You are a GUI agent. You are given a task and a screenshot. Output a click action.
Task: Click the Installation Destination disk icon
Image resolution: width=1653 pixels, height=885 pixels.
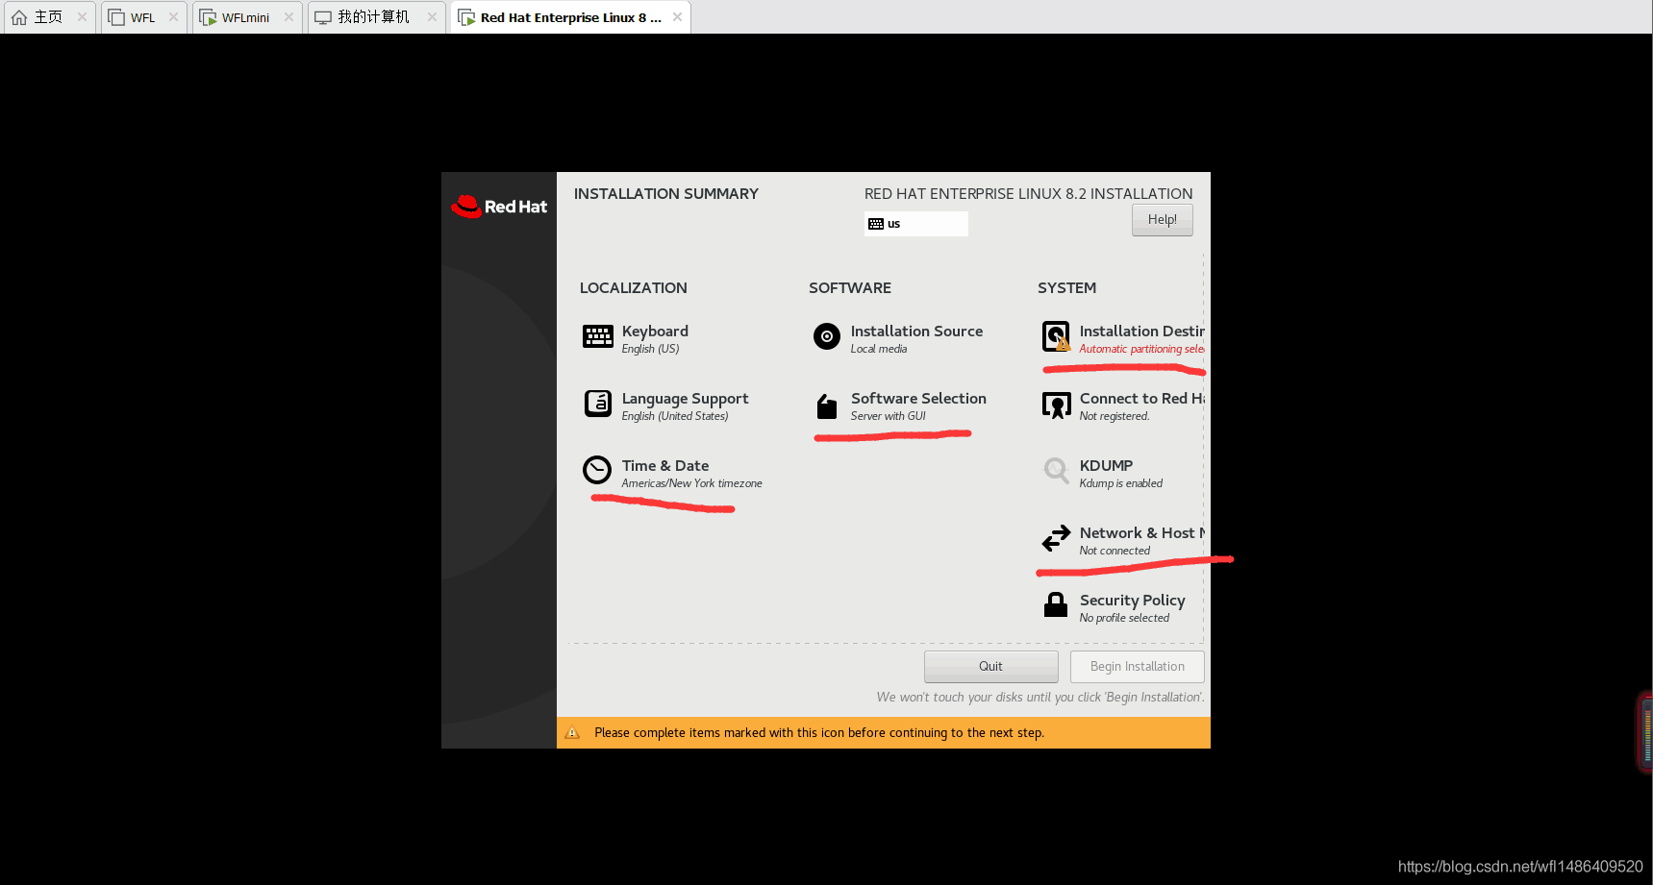point(1056,336)
